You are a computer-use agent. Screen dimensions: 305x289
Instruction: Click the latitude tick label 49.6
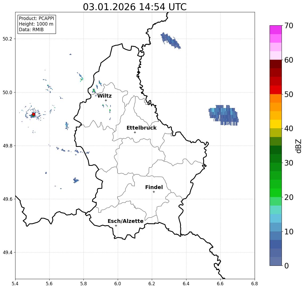point(7,199)
